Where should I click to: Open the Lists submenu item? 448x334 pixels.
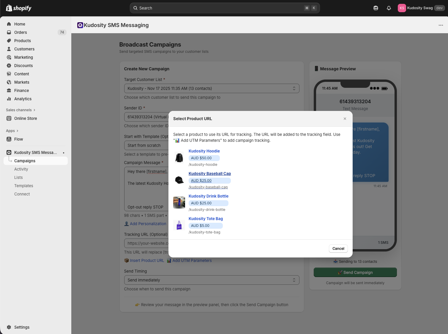(x=18, y=177)
